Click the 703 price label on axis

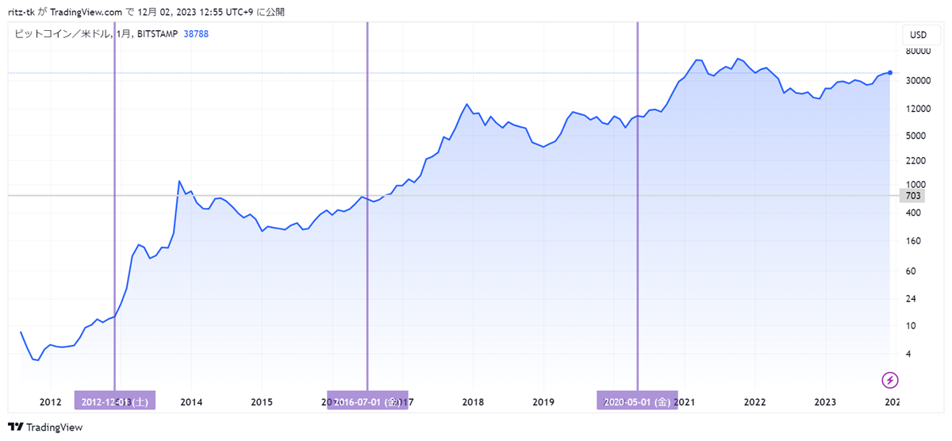(x=912, y=196)
